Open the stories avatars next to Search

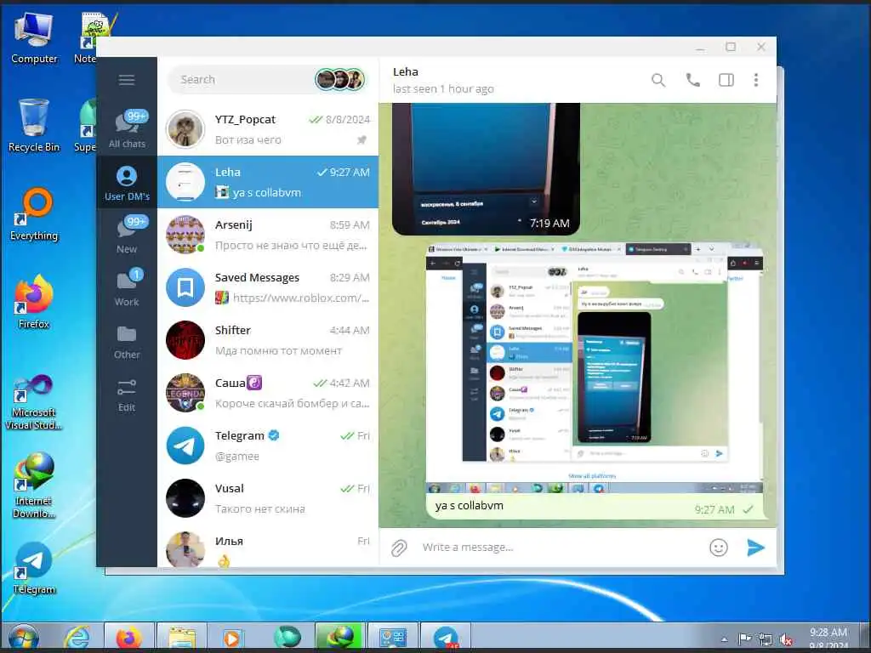[340, 79]
